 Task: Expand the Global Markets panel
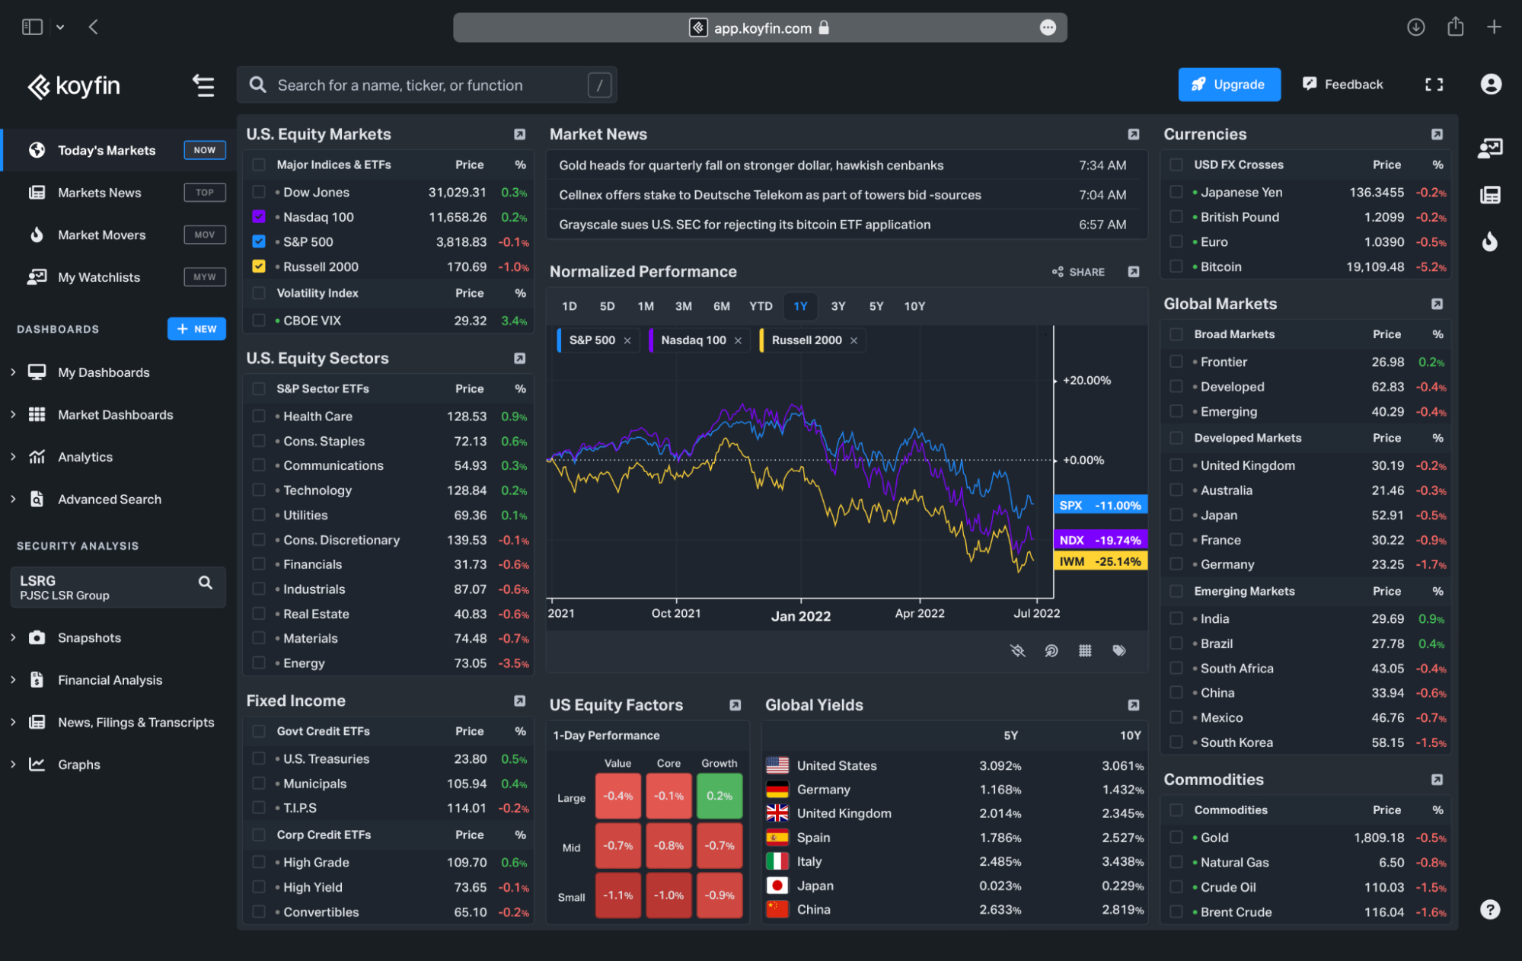[1436, 304]
